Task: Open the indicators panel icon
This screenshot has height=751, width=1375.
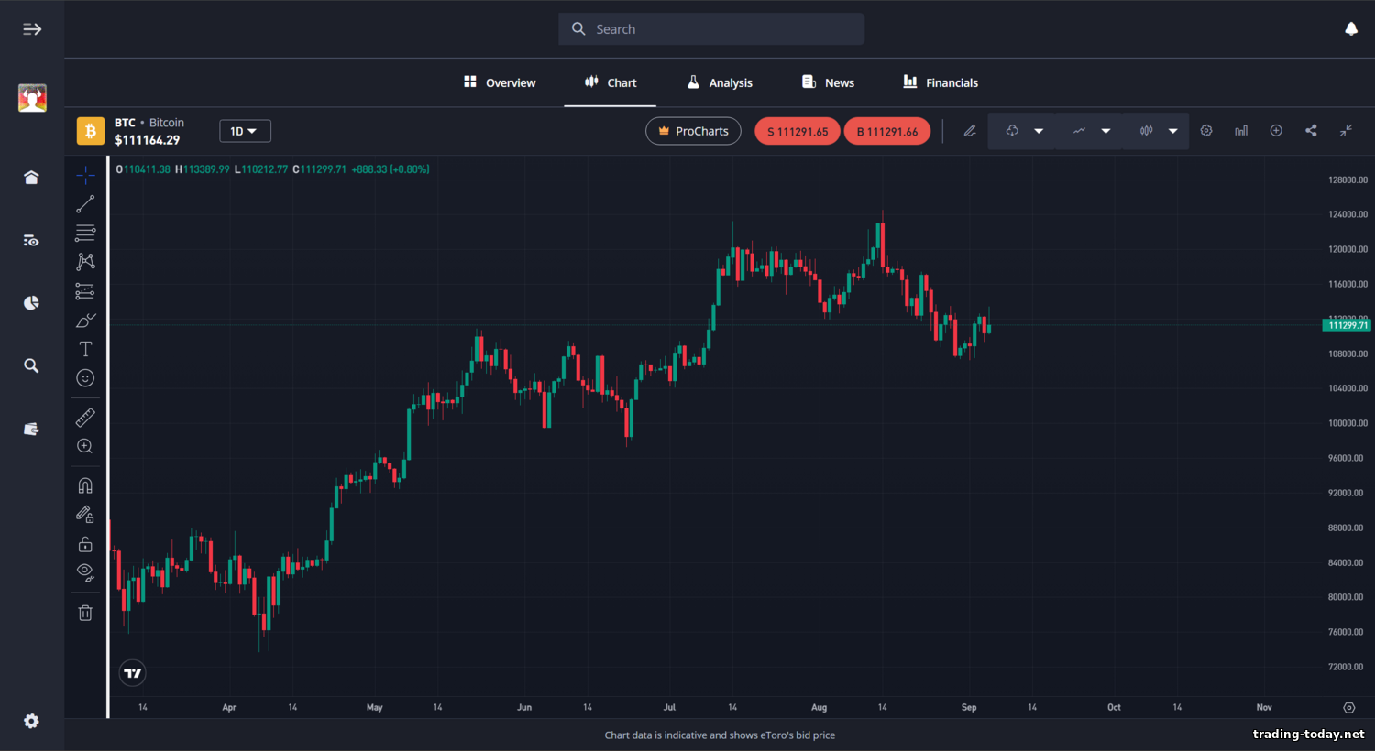Action: pyautogui.click(x=1240, y=130)
